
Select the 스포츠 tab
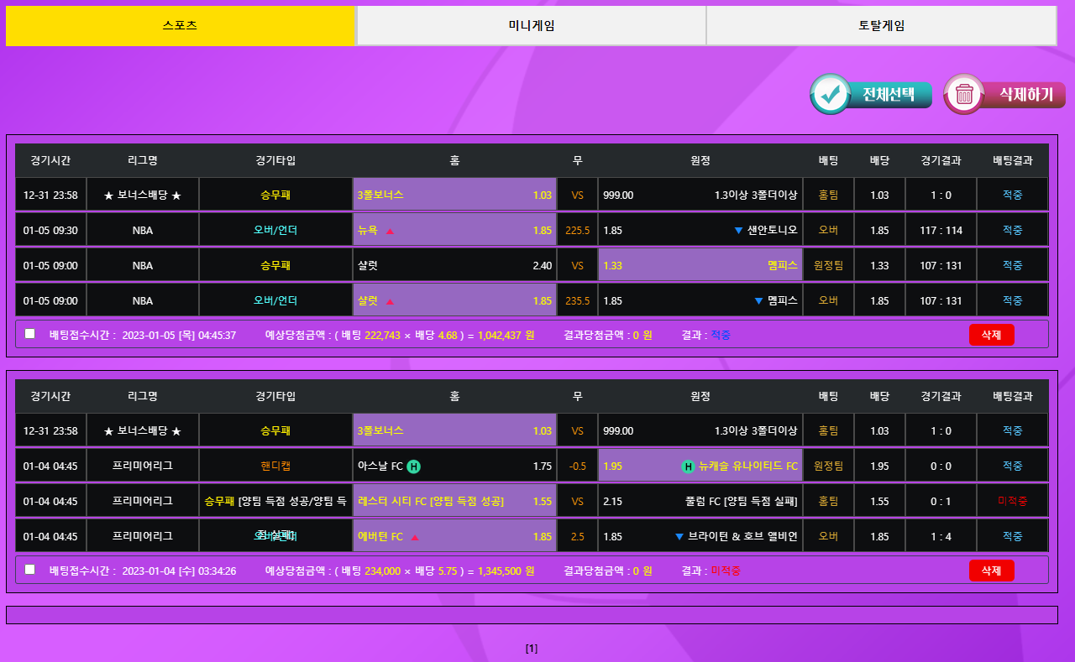180,25
